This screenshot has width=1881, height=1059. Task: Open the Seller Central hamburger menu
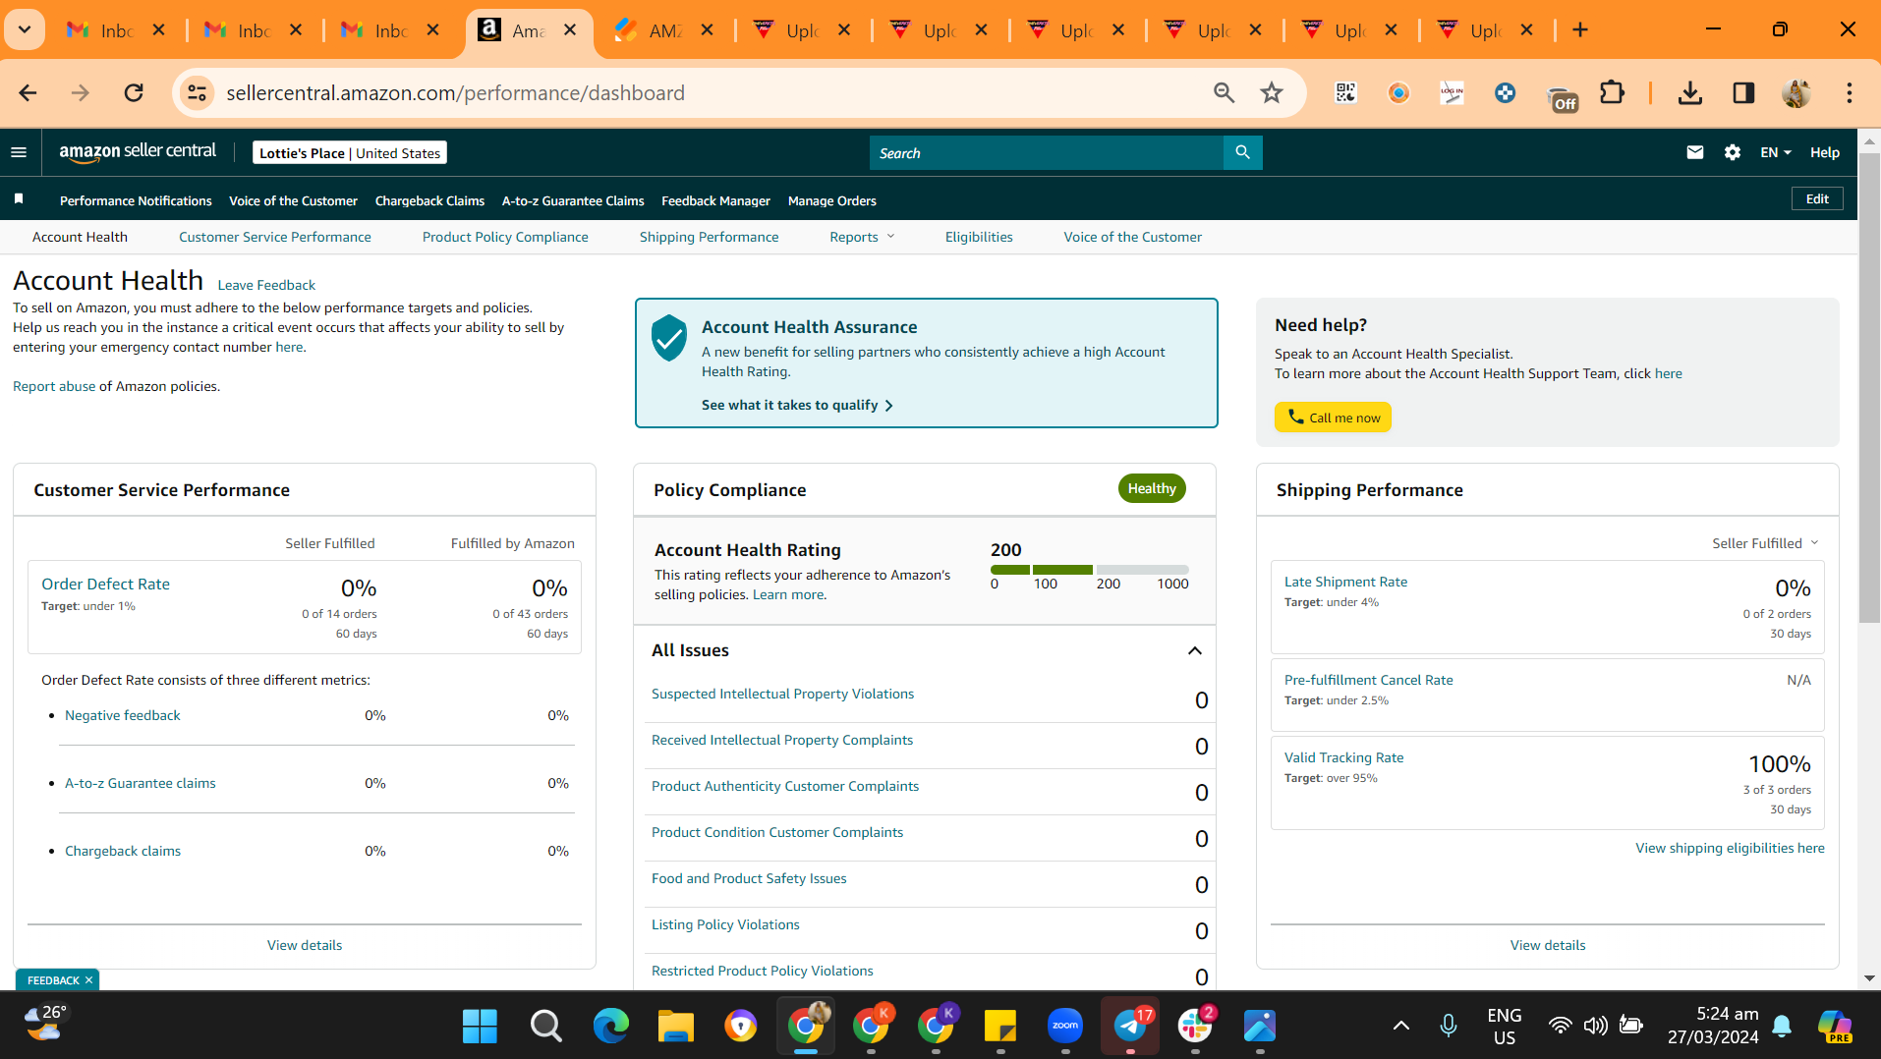pyautogui.click(x=19, y=152)
